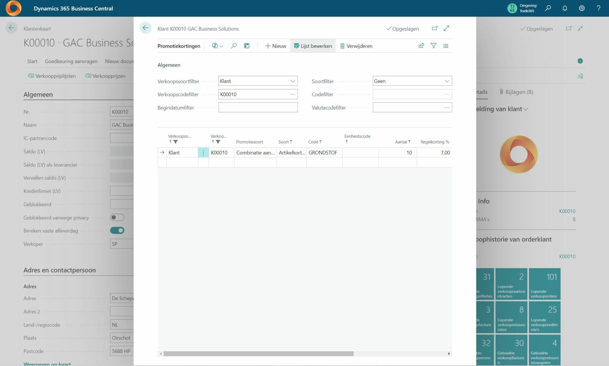Open the share icon in list toolbar

click(421, 46)
